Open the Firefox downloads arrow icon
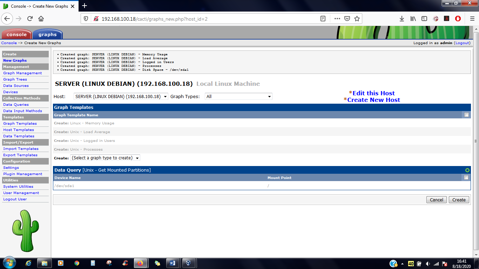This screenshot has width=479, height=269. point(402,19)
